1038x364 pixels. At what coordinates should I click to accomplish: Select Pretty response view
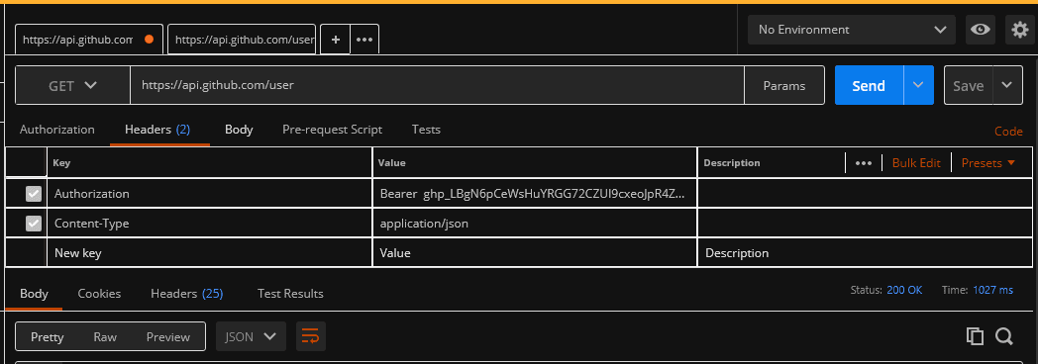(x=47, y=337)
